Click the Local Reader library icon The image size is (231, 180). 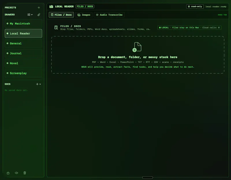(51, 7)
